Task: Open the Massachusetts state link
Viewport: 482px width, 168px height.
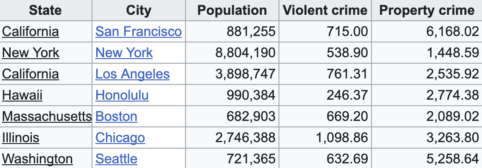Action: (x=47, y=116)
